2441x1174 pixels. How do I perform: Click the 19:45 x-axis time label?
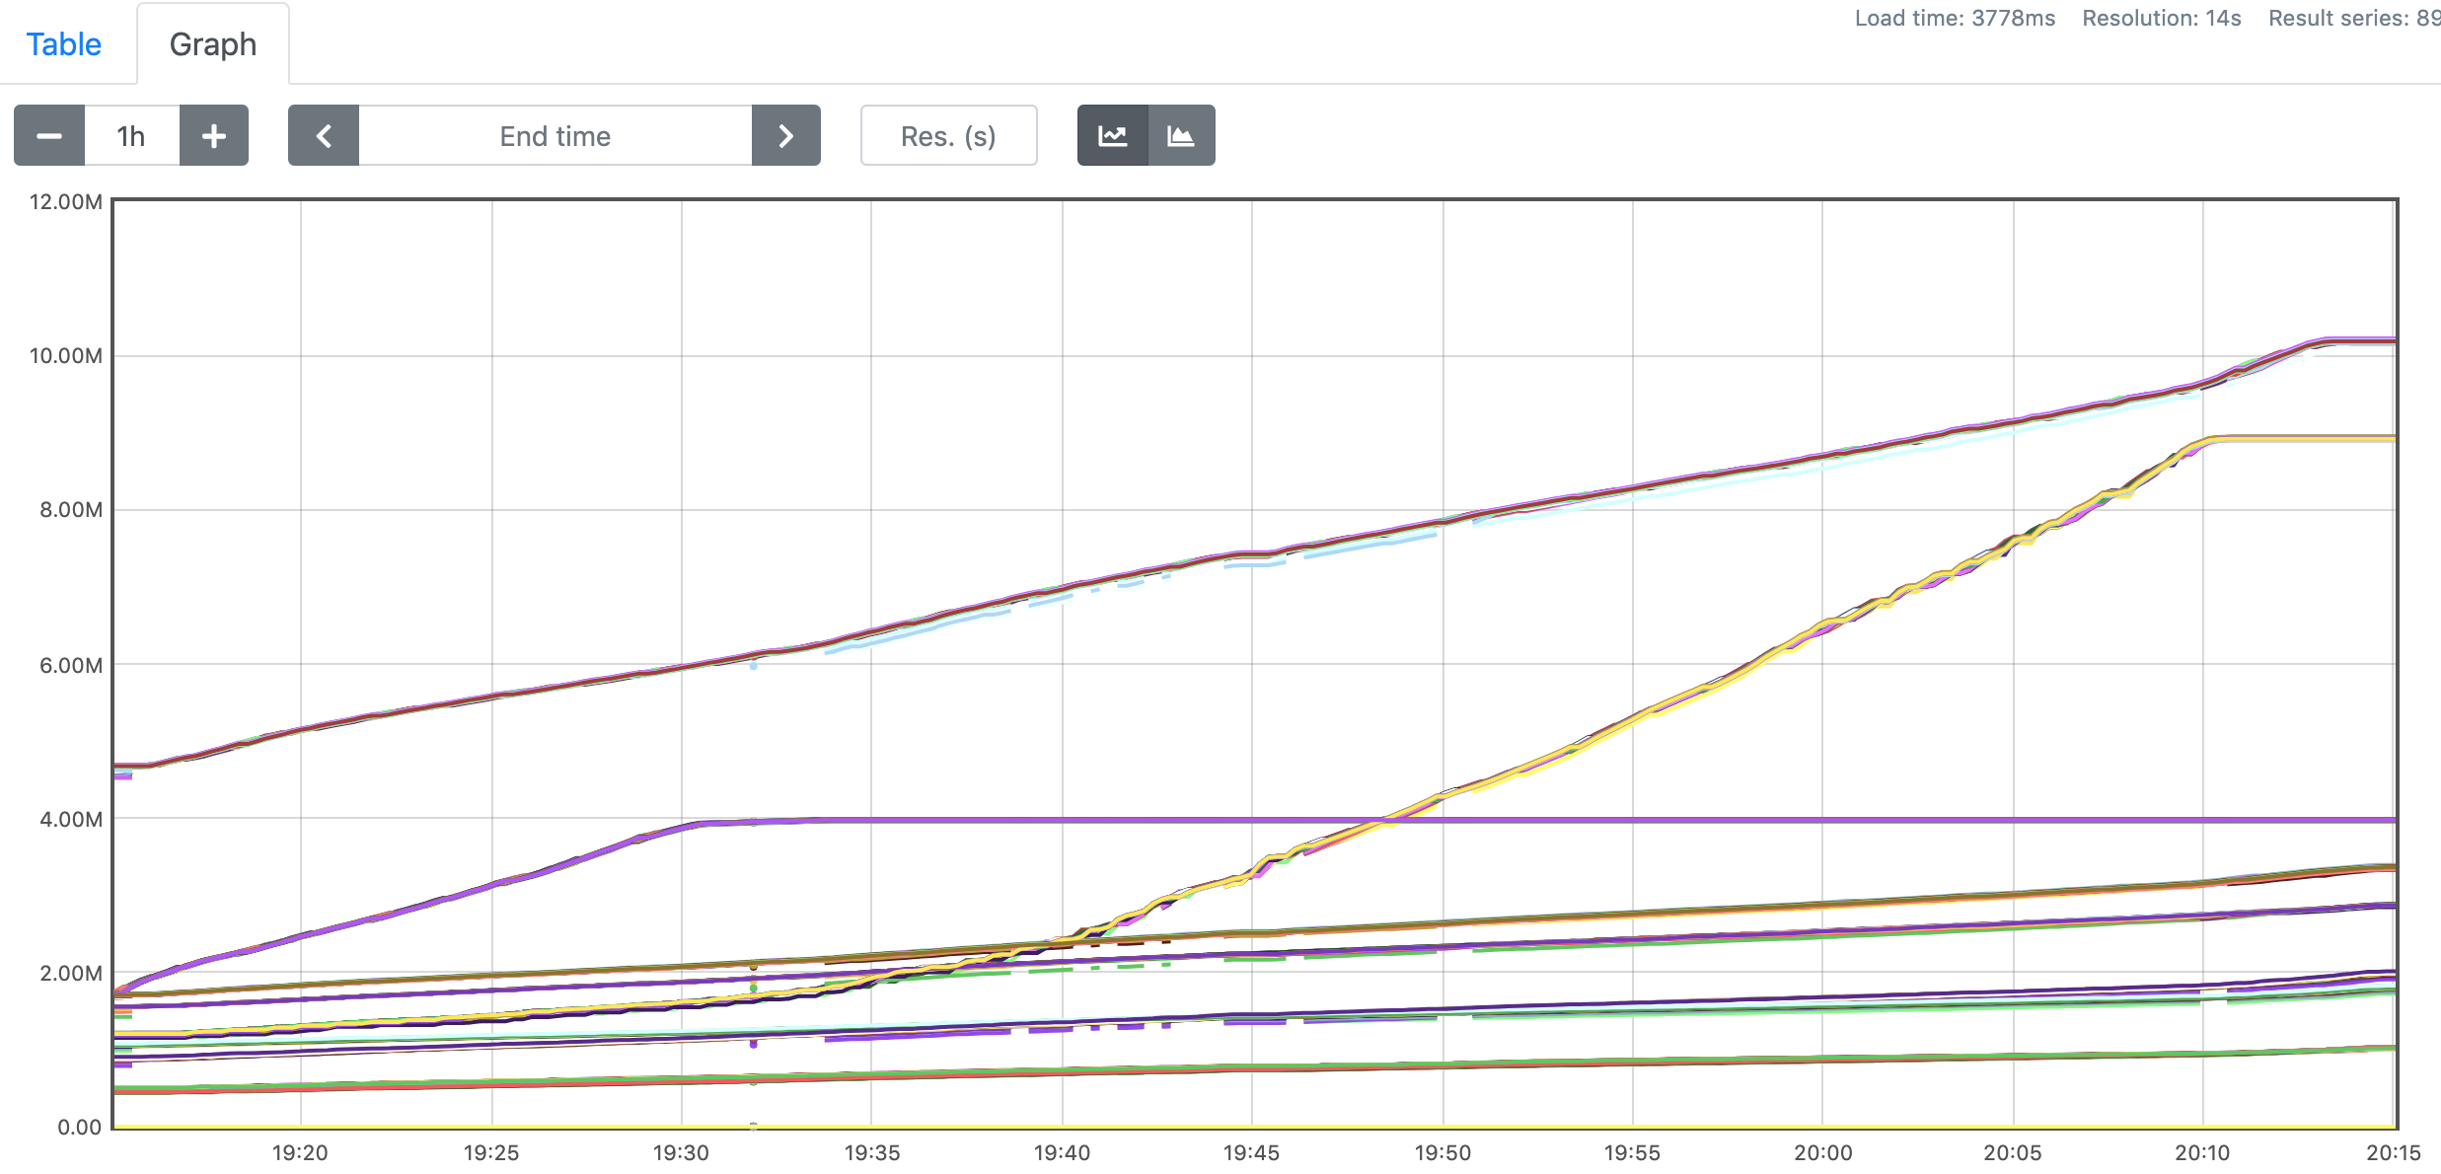1251,1152
